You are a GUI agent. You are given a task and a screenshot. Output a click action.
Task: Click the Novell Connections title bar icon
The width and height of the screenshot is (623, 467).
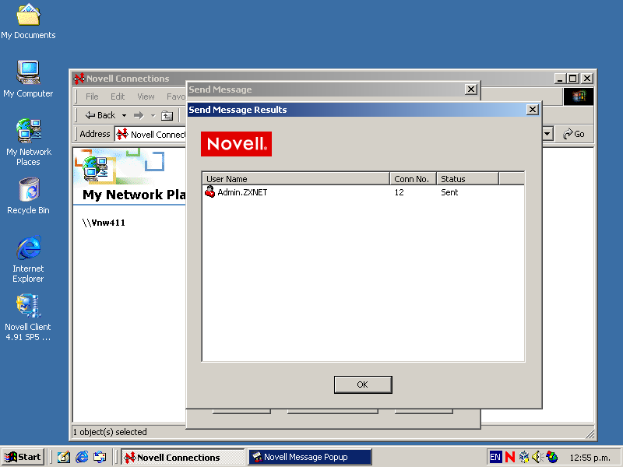79,79
